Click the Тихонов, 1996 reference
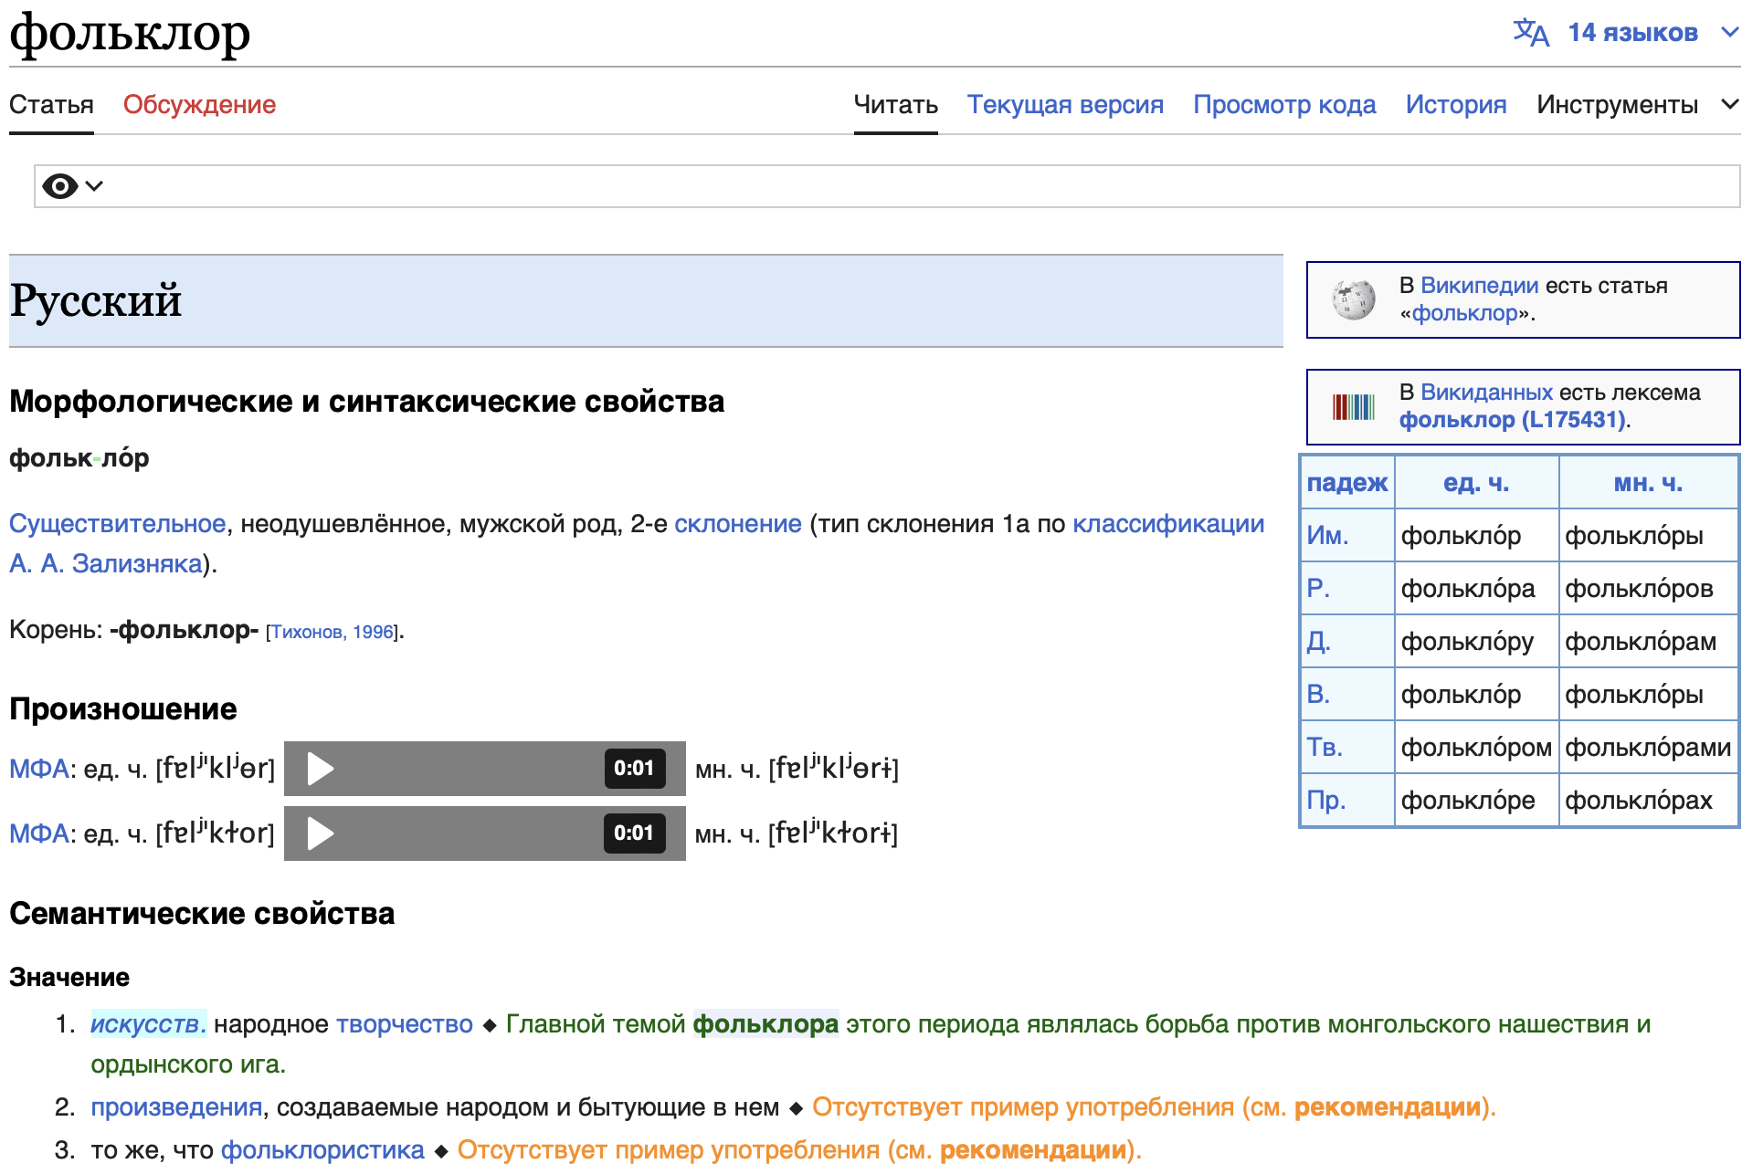This screenshot has width=1763, height=1174. (x=333, y=632)
